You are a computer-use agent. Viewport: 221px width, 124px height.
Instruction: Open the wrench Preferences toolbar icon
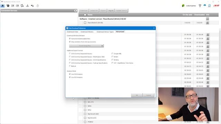click(2, 6)
